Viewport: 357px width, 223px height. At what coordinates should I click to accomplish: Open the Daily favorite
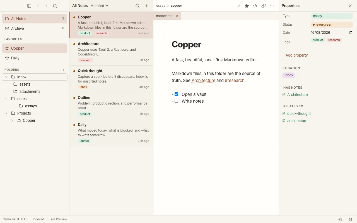coord(35,58)
